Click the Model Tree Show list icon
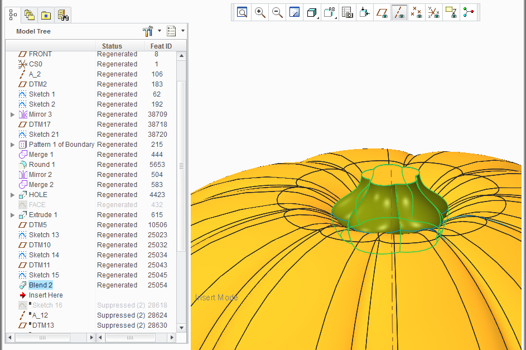526x350 pixels. [171, 31]
